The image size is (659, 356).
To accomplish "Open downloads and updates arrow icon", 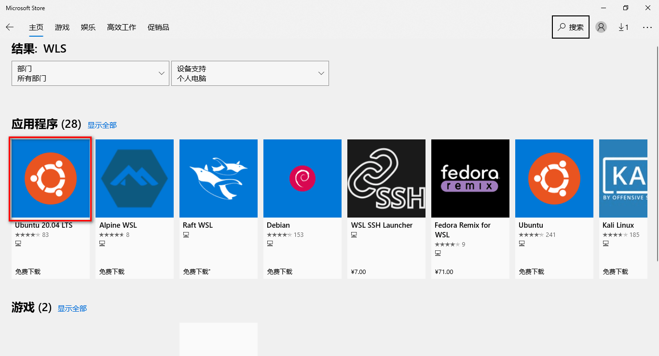I will click(x=624, y=27).
